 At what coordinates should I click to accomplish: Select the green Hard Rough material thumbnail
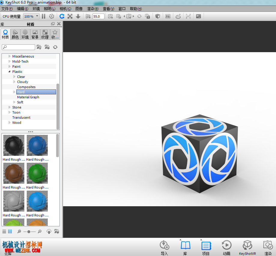pos(37,173)
